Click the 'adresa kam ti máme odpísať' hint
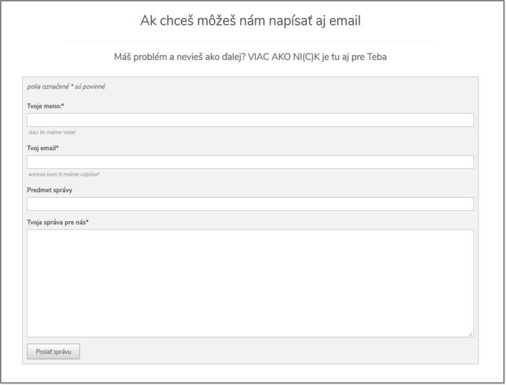506x385 pixels. click(64, 174)
